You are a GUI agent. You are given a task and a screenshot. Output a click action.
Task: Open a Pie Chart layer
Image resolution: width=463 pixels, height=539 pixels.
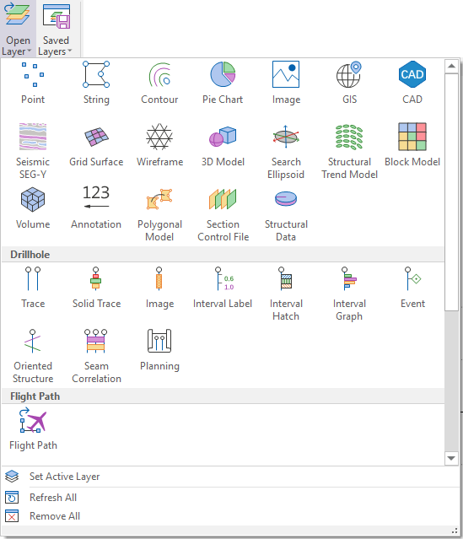pyautogui.click(x=223, y=84)
